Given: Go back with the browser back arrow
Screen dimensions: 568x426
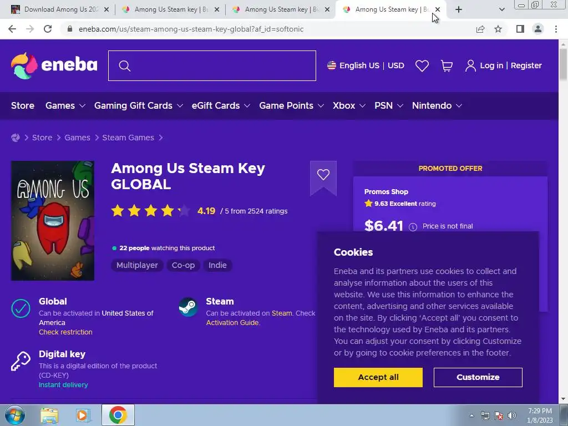Looking at the screenshot, I should click(x=12, y=29).
